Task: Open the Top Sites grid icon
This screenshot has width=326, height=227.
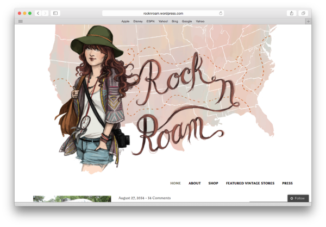Action: point(21,21)
